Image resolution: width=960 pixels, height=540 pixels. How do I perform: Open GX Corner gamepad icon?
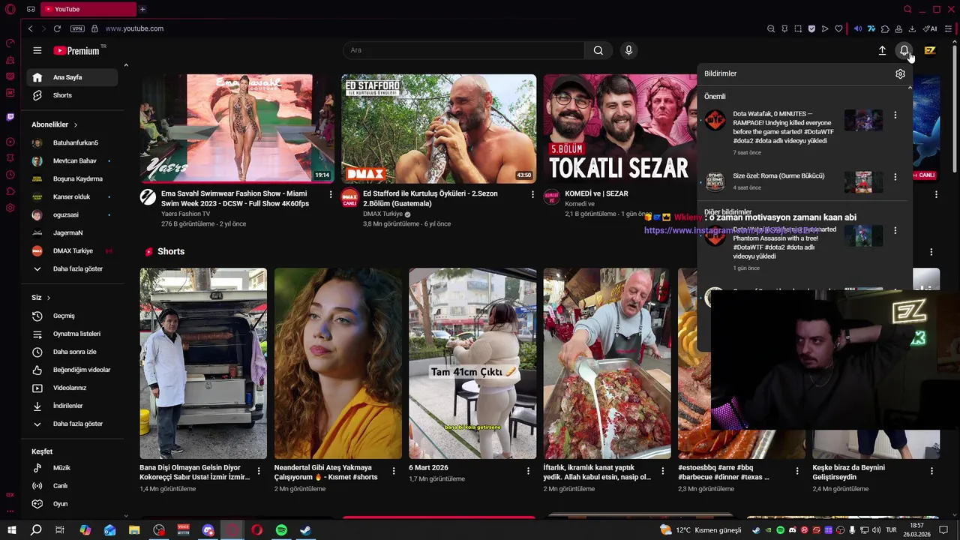tap(31, 9)
